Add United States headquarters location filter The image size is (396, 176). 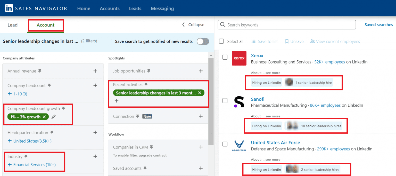click(29, 141)
